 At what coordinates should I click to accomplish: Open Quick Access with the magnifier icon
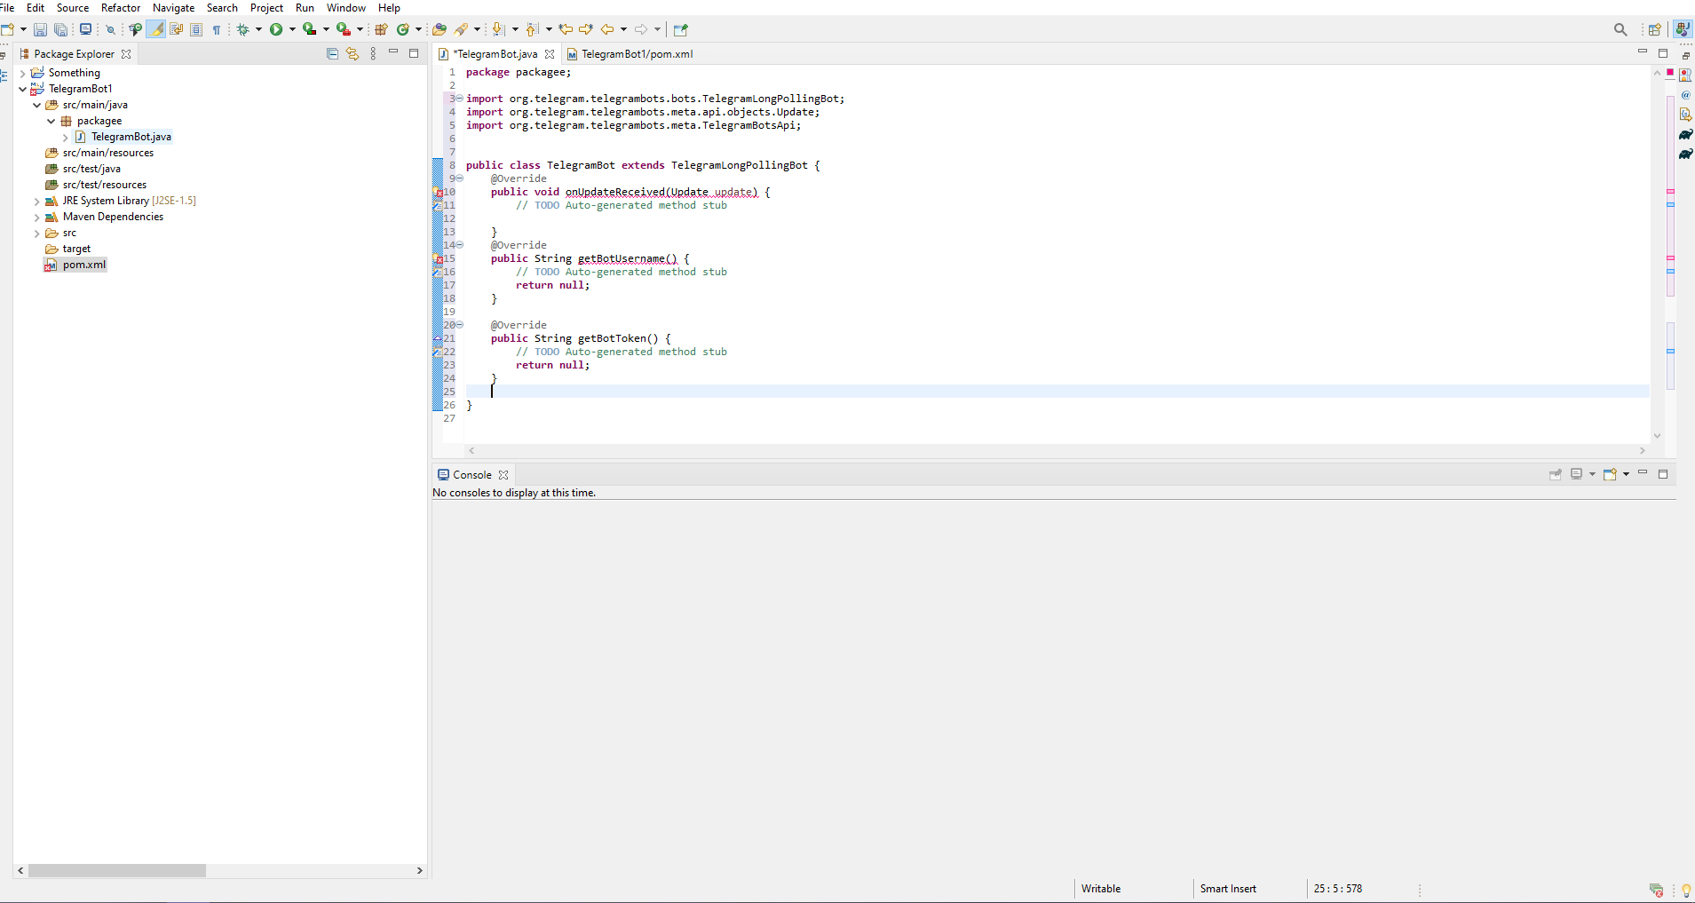point(1620,28)
